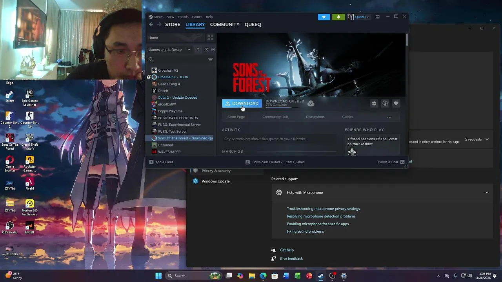Click the search magnifier in Steam library

click(151, 60)
